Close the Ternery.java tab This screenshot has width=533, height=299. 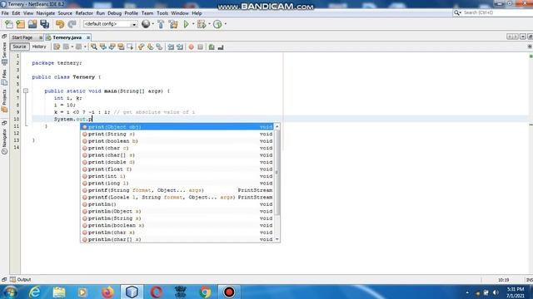pos(88,37)
